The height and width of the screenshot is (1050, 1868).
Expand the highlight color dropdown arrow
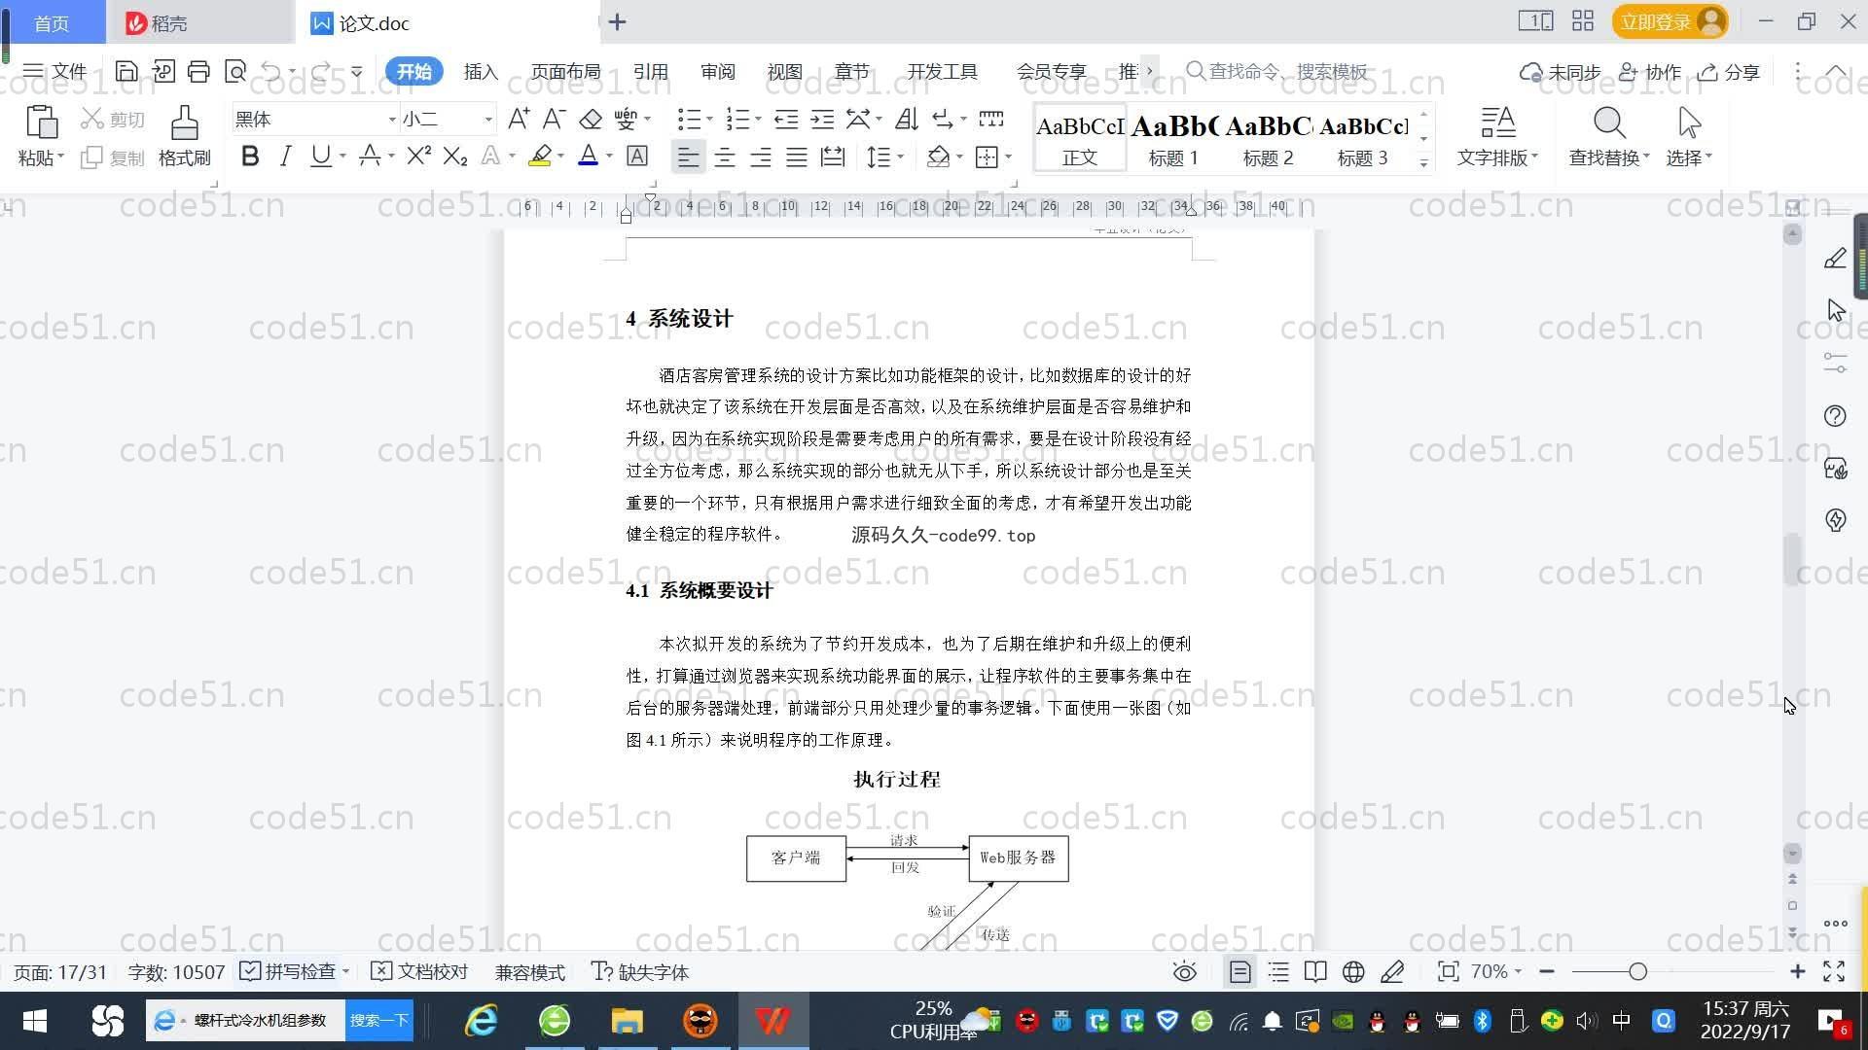coord(560,157)
